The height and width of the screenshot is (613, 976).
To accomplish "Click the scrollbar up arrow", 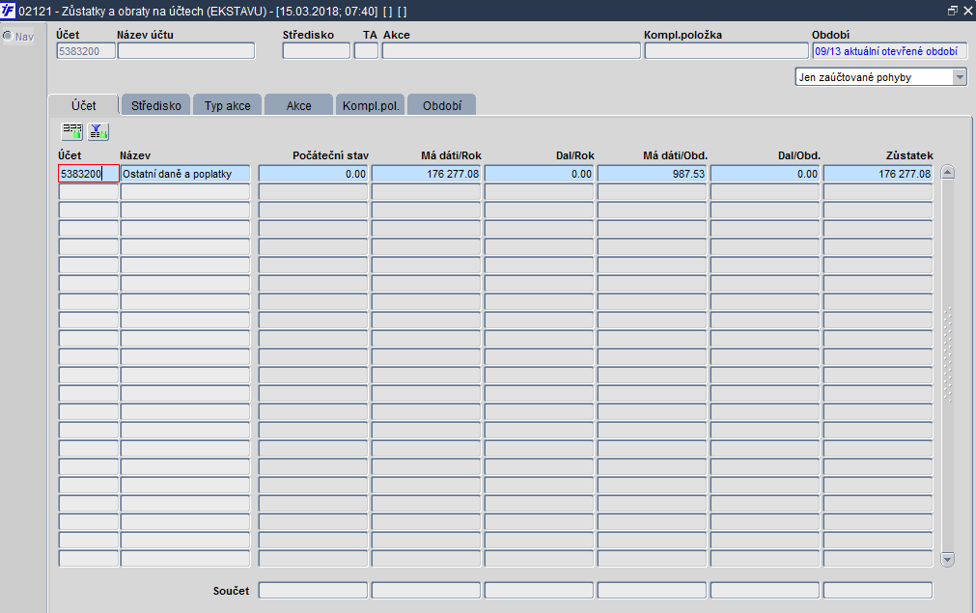I will (947, 173).
